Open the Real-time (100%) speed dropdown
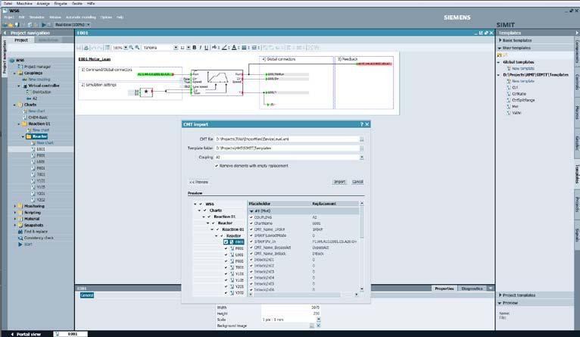The height and width of the screenshot is (337, 580). [88, 25]
